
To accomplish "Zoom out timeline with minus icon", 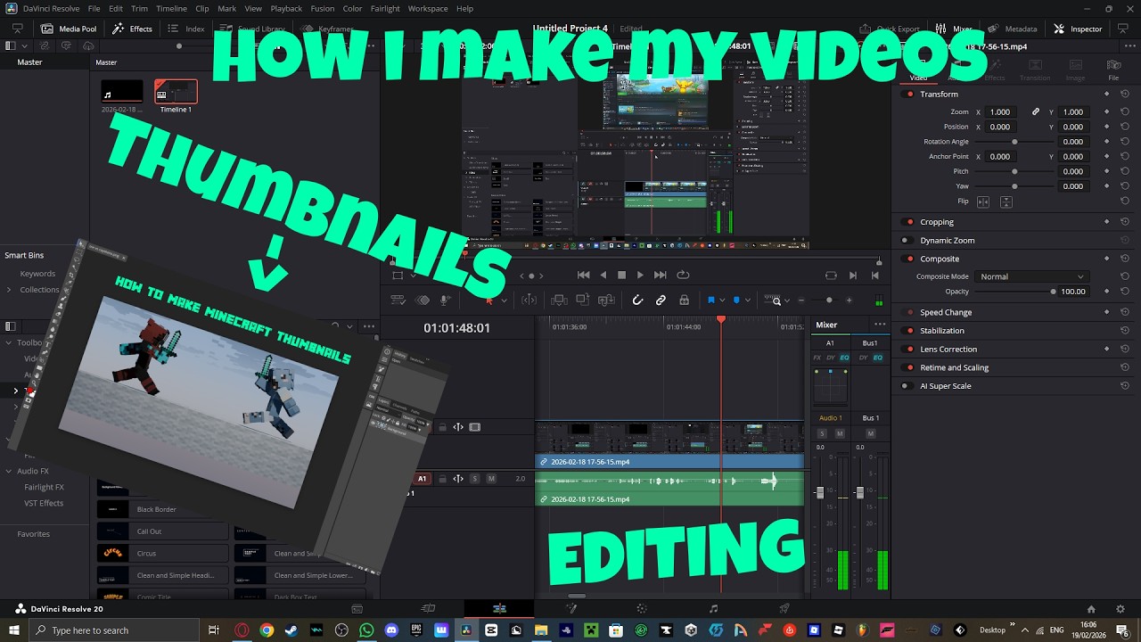I will point(800,300).
